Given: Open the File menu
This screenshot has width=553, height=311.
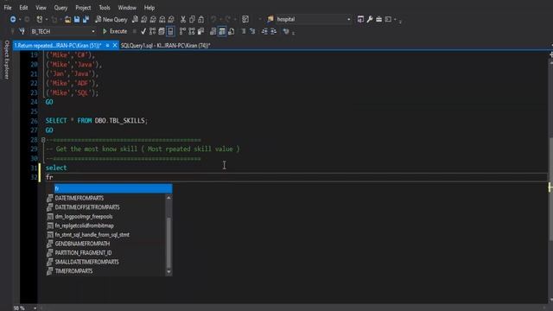Looking at the screenshot, I should click(x=8, y=8).
